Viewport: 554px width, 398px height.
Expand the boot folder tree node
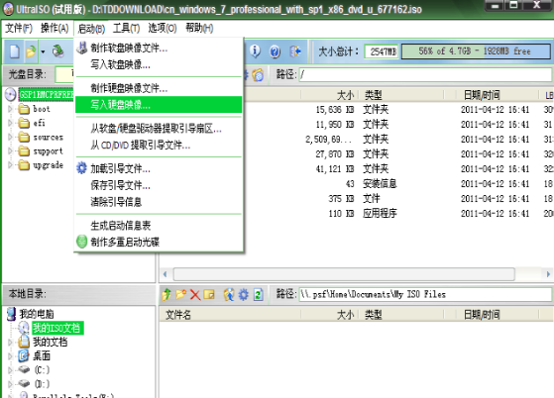coord(10,109)
